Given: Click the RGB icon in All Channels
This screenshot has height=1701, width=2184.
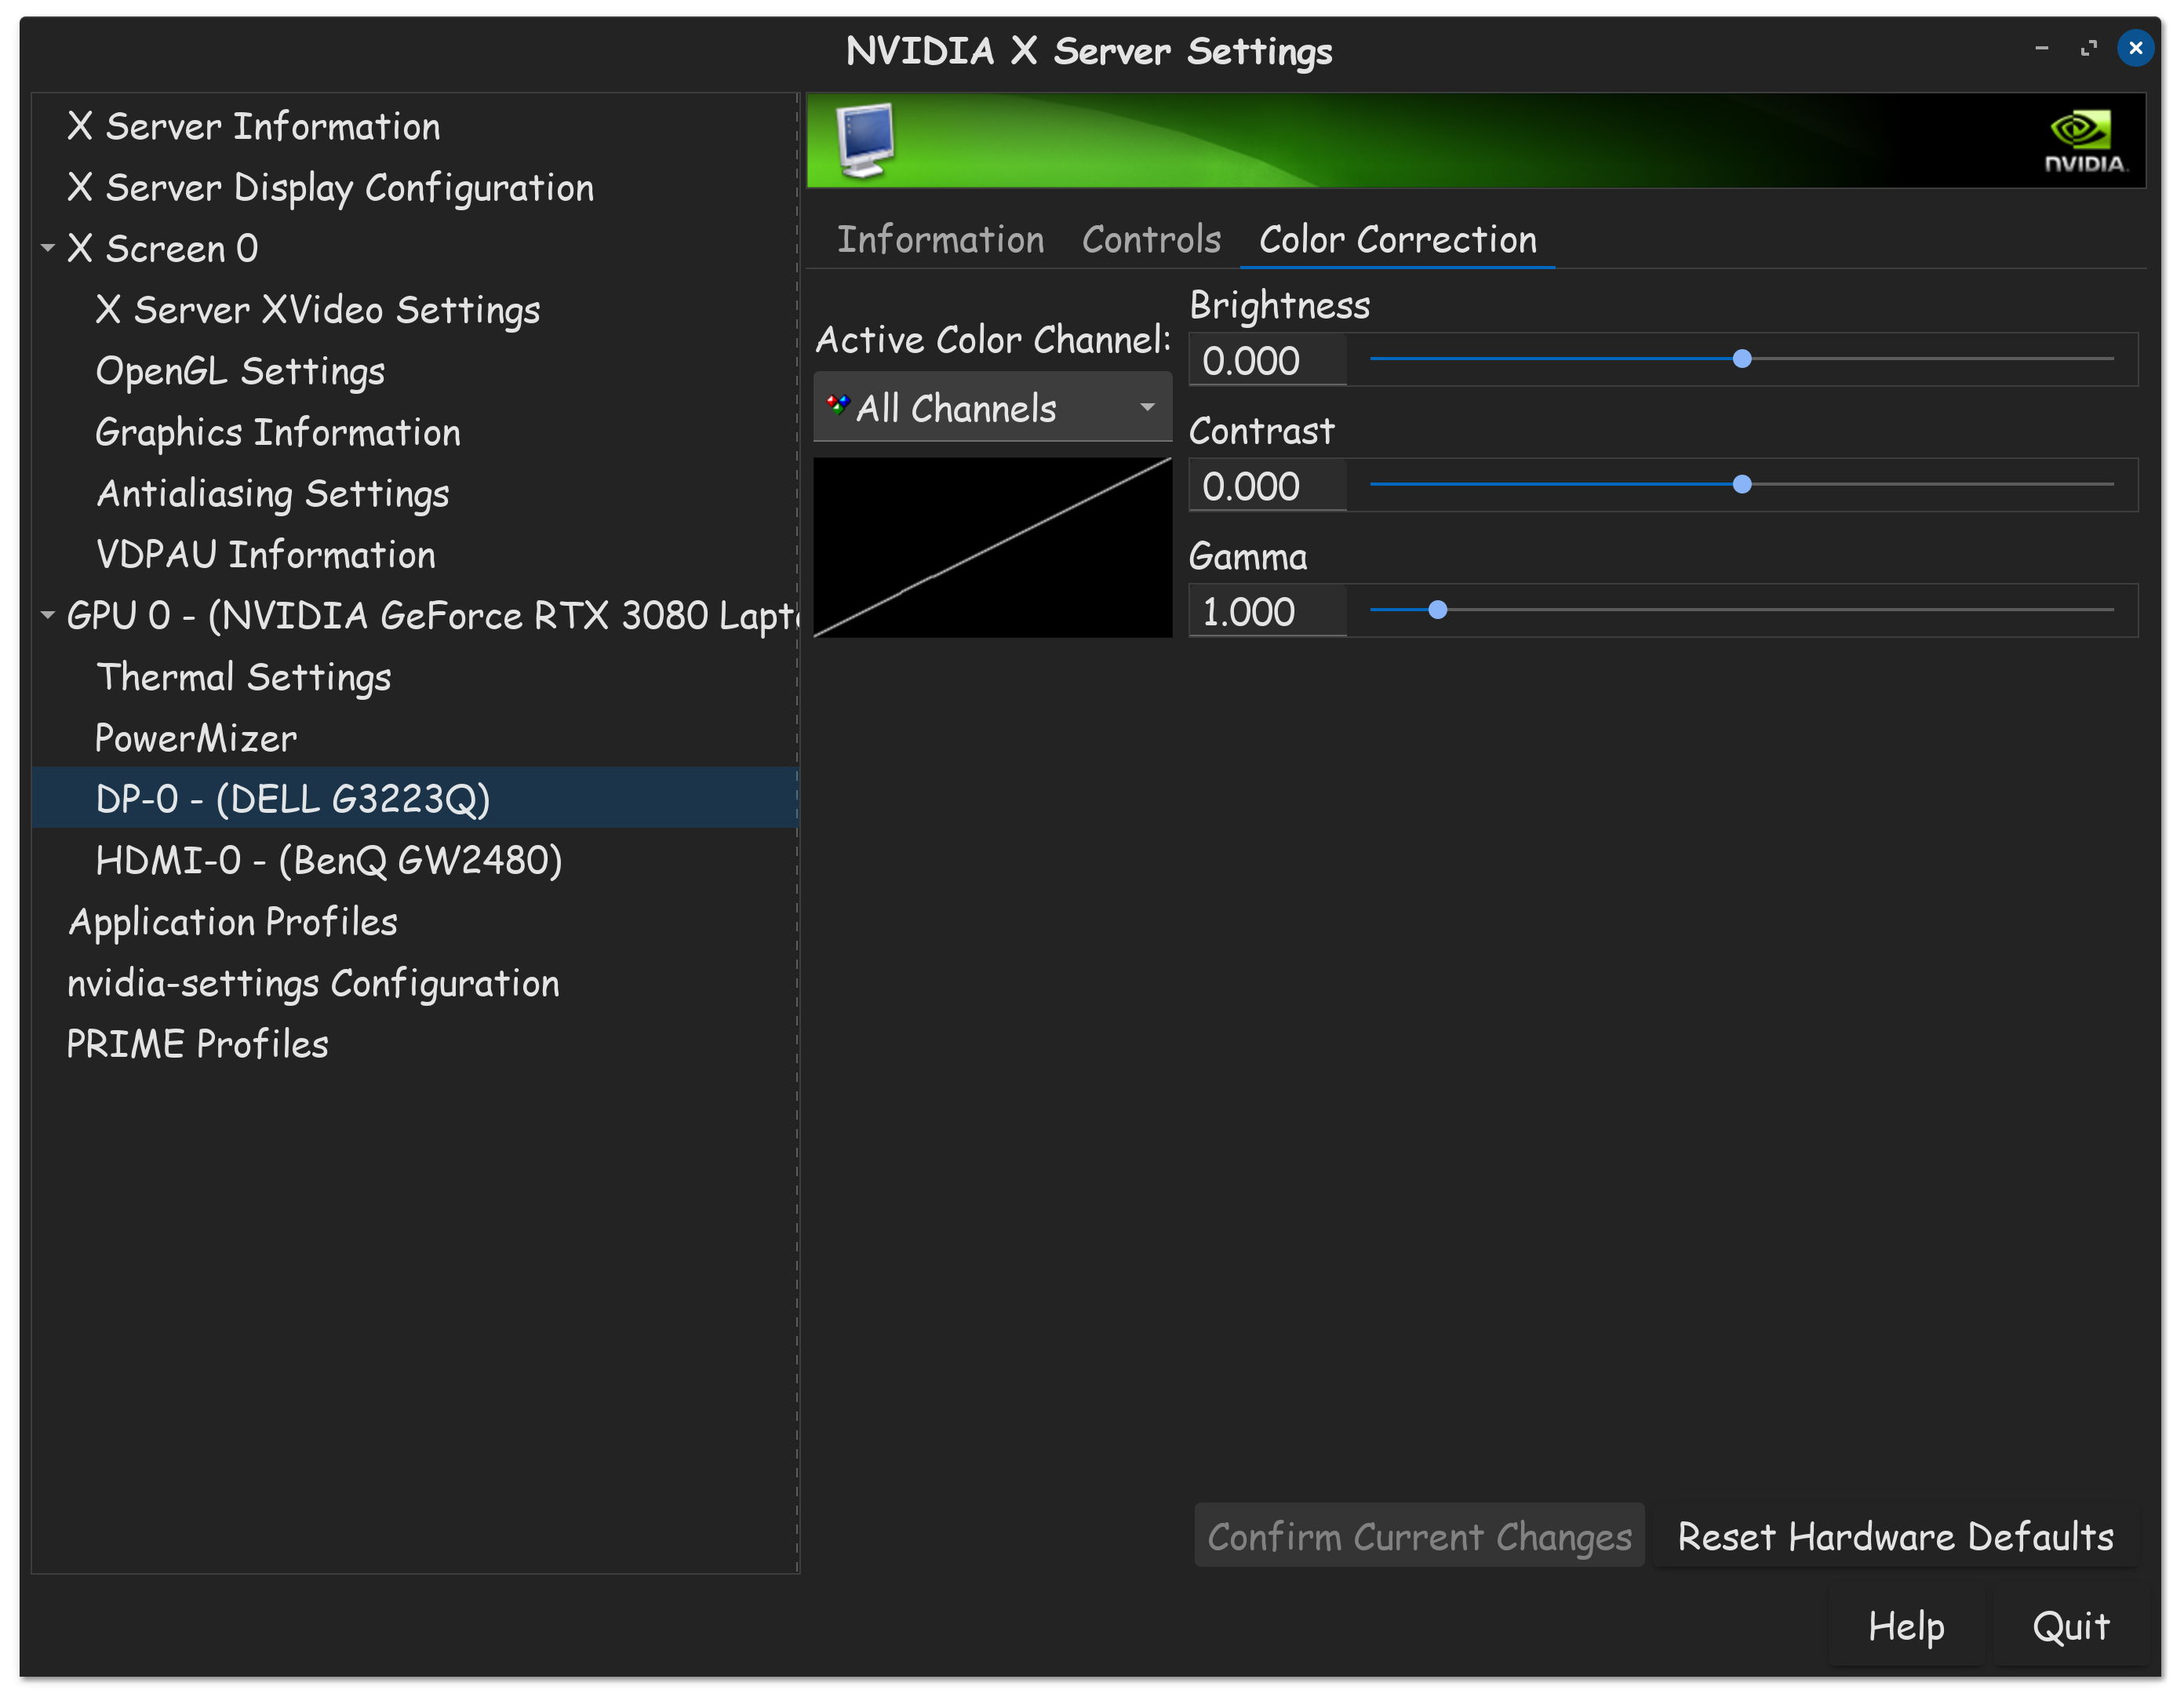Looking at the screenshot, I should click(837, 406).
